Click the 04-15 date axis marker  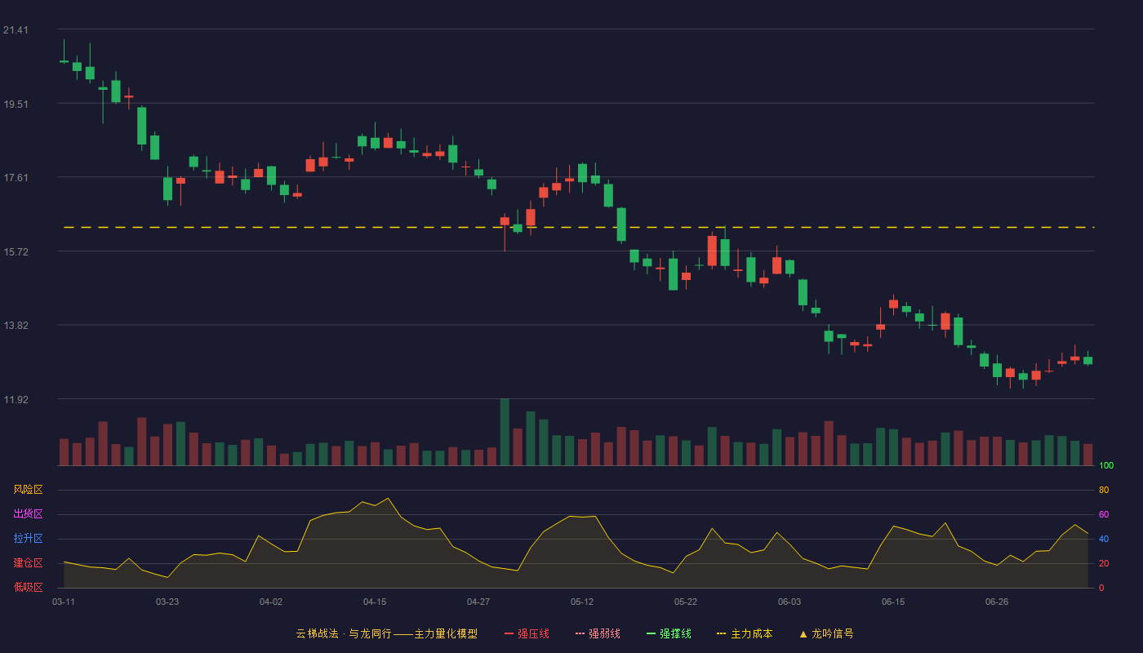coord(375,602)
